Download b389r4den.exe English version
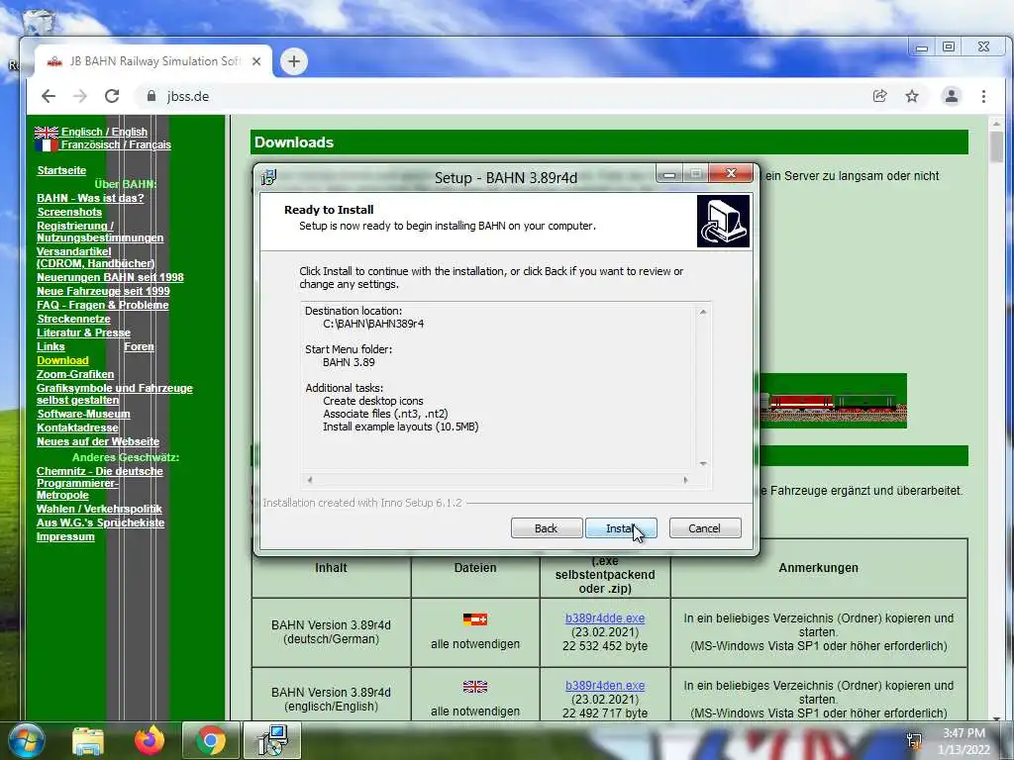Image resolution: width=1014 pixels, height=760 pixels. (605, 686)
